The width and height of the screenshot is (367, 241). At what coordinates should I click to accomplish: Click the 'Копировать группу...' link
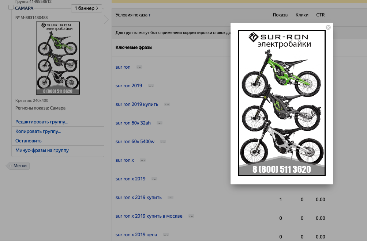38,131
